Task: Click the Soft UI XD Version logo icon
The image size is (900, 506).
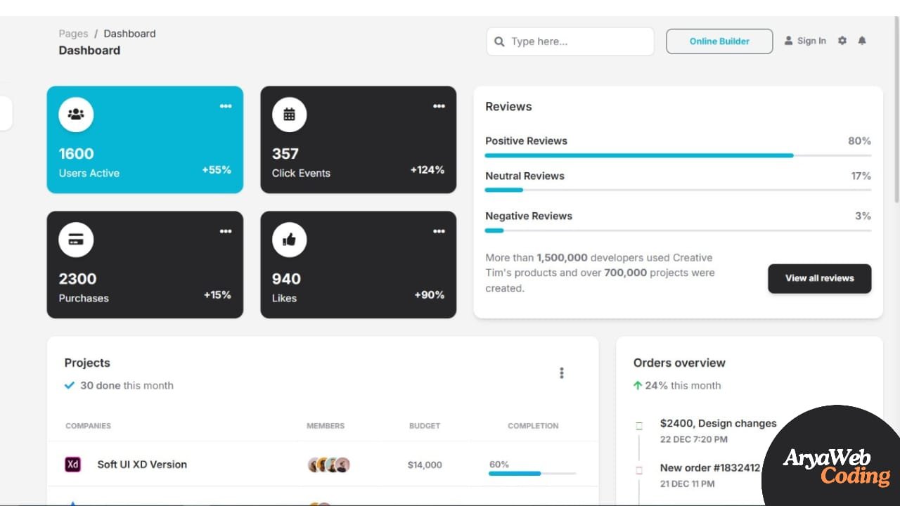Action: 72,465
